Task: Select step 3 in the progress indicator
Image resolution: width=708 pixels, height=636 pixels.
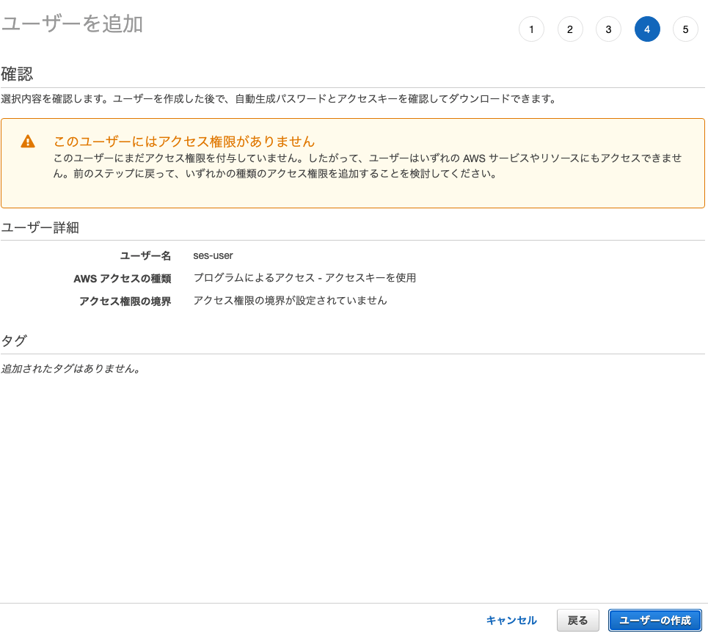Action: point(608,29)
